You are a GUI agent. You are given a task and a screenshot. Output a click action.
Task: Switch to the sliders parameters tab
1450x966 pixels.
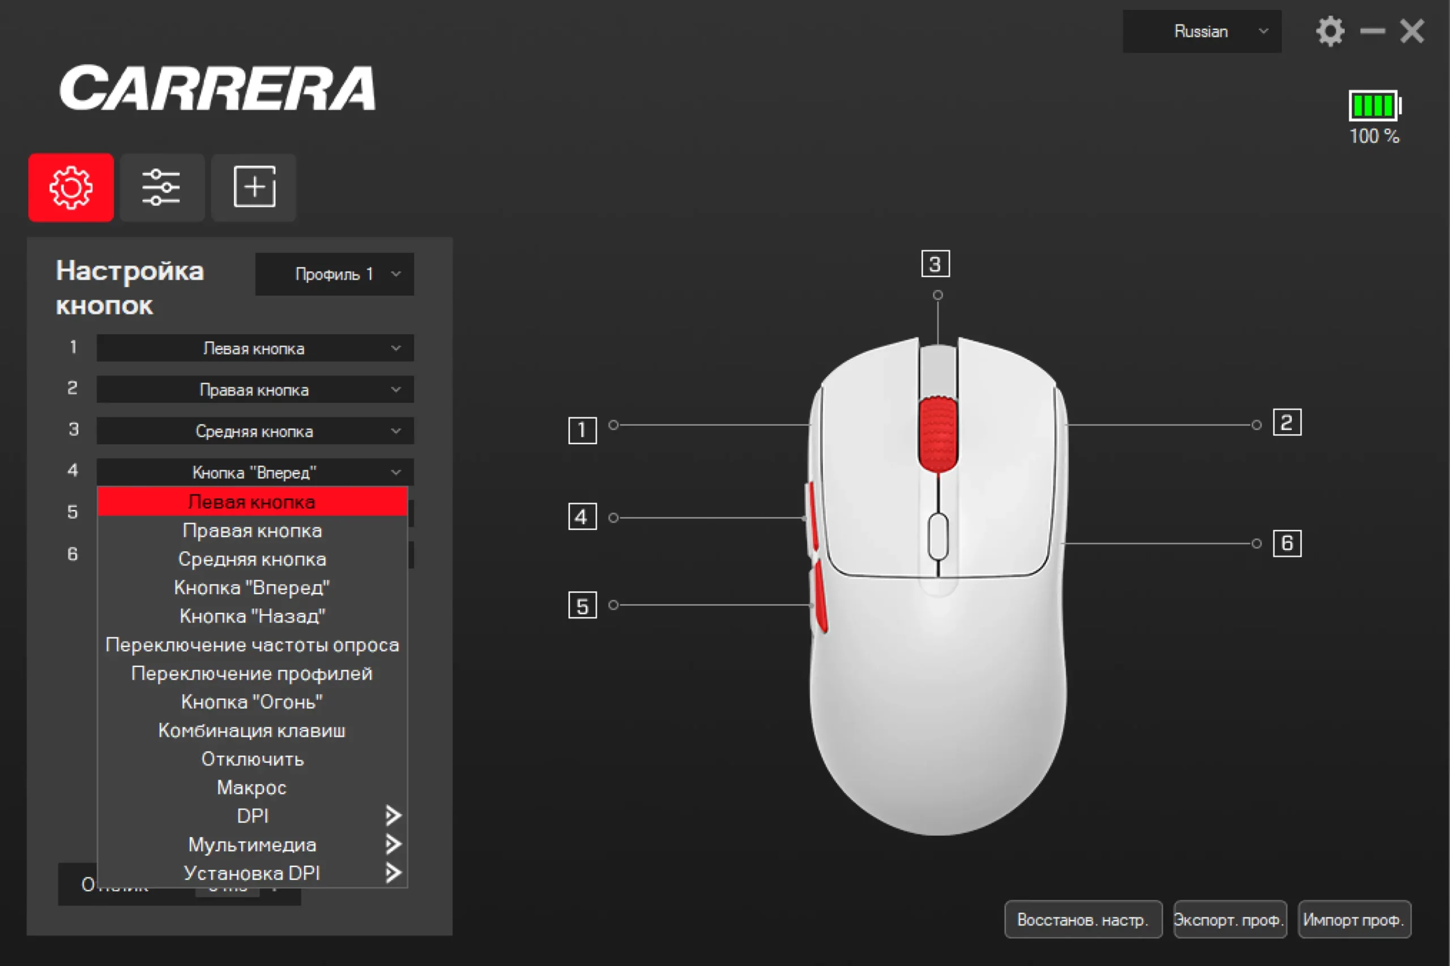[161, 187]
